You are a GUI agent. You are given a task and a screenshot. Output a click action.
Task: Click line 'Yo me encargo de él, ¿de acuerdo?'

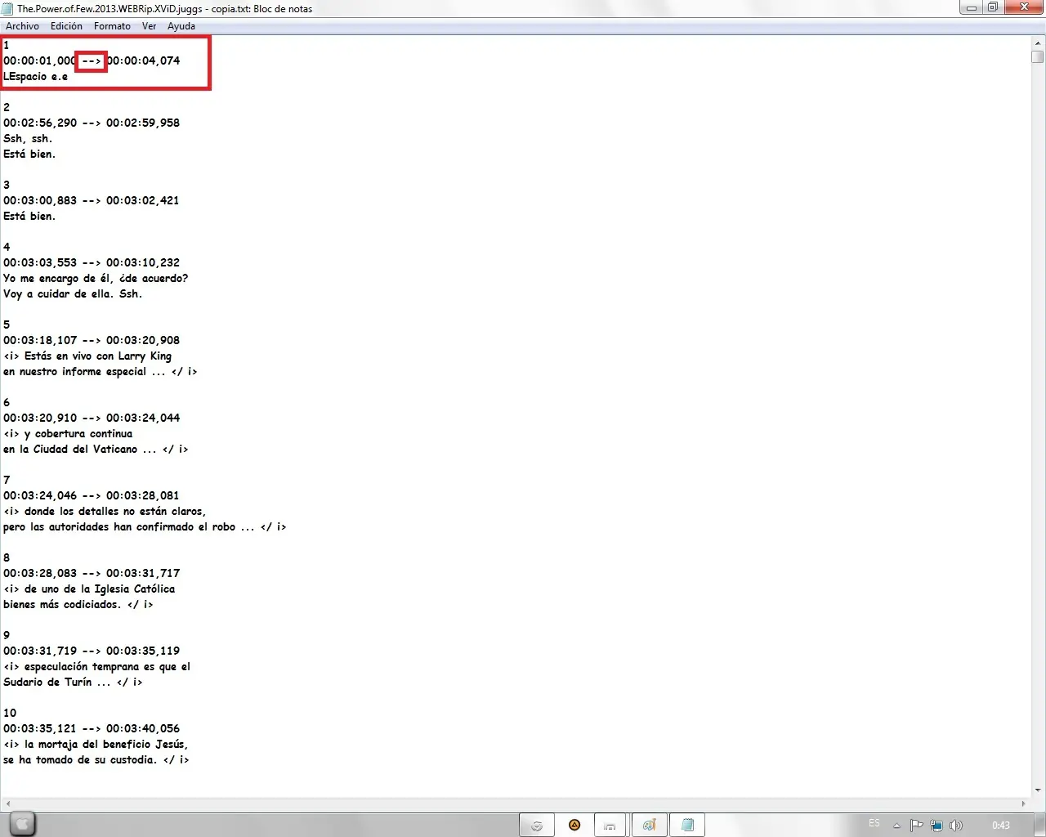click(96, 279)
